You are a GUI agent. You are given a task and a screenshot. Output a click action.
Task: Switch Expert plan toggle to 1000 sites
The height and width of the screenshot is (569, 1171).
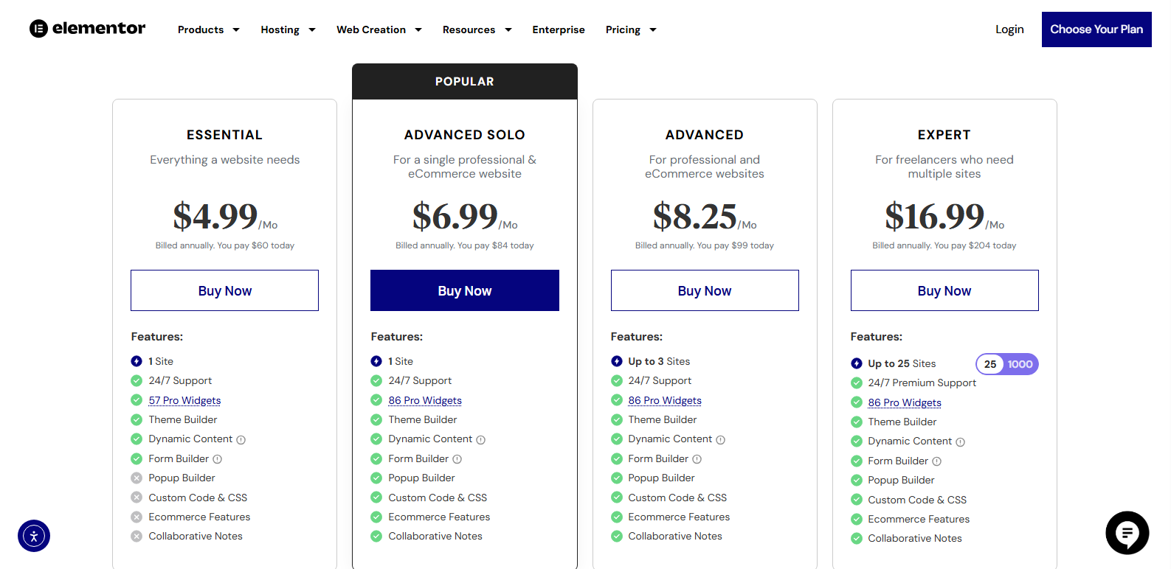point(1020,364)
